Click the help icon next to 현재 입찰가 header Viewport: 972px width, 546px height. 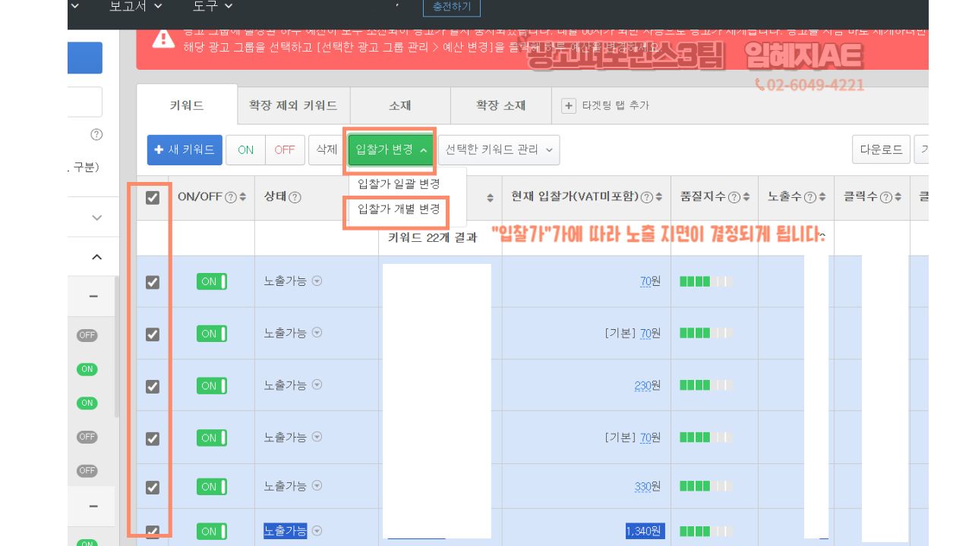(x=647, y=197)
